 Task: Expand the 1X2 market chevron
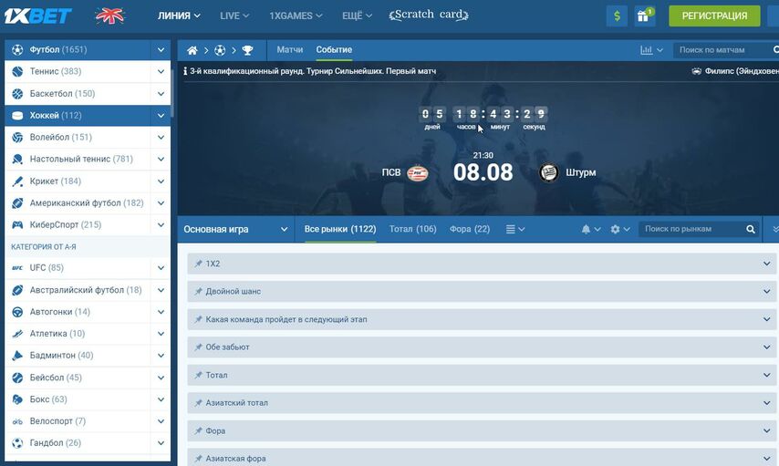[x=766, y=264]
